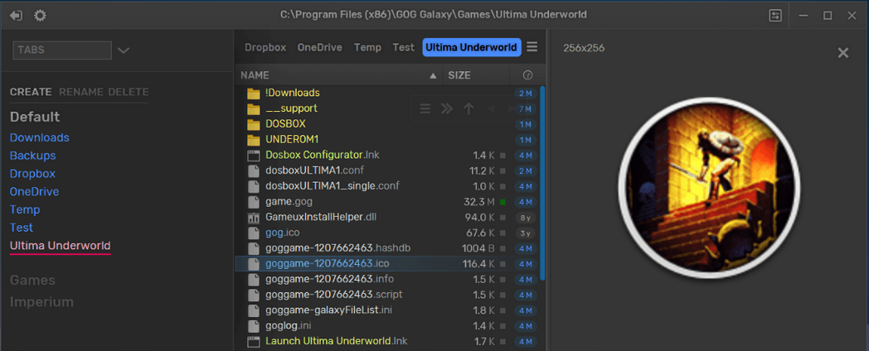Viewport: 869px width, 351px height.
Task: Sort by the SIZE column header
Action: pos(459,75)
